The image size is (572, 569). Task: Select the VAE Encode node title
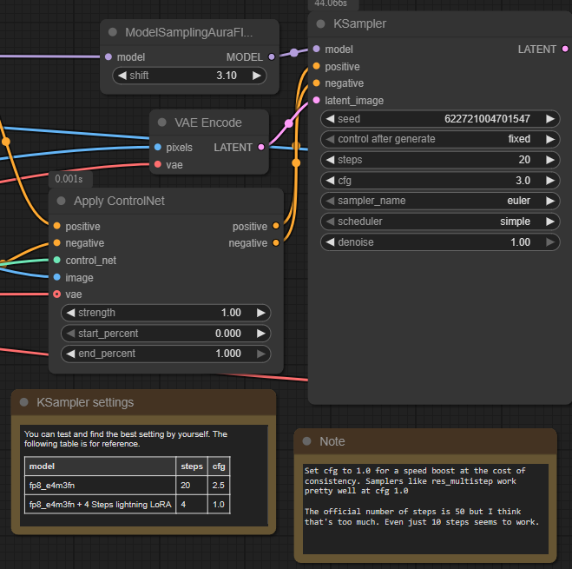[208, 122]
